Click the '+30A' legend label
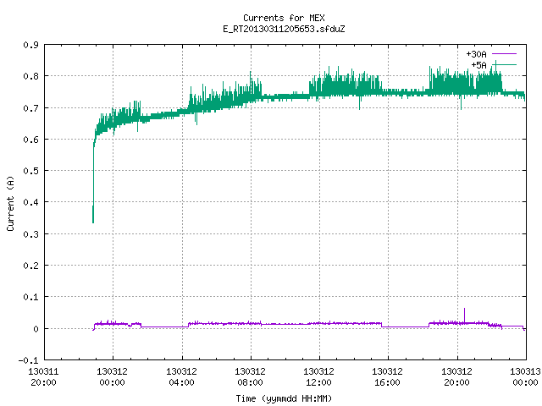The height and width of the screenshot is (406, 542). click(x=476, y=54)
